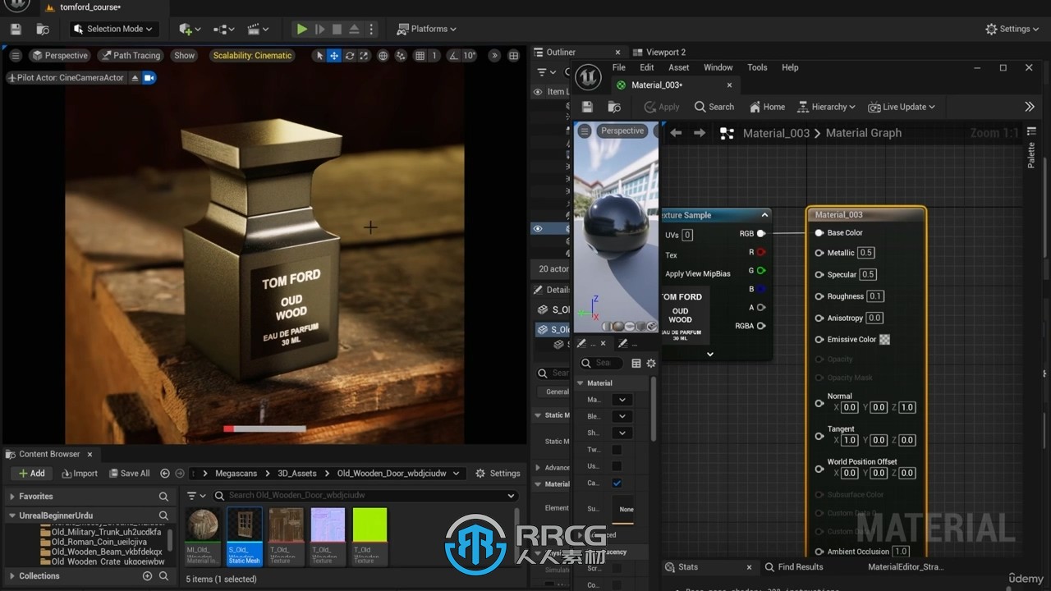Open the Blueprints dropdown
Image resolution: width=1051 pixels, height=591 pixels.
pyautogui.click(x=224, y=29)
